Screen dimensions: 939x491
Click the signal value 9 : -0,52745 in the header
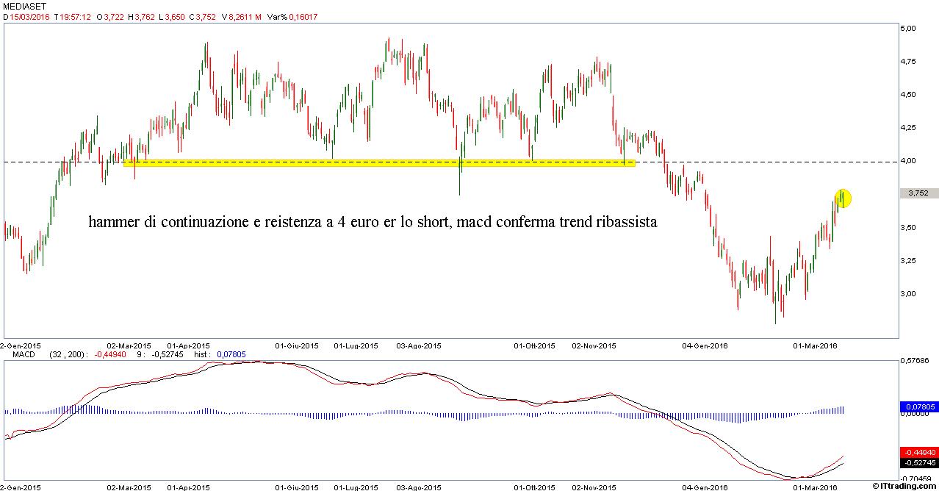[159, 354]
